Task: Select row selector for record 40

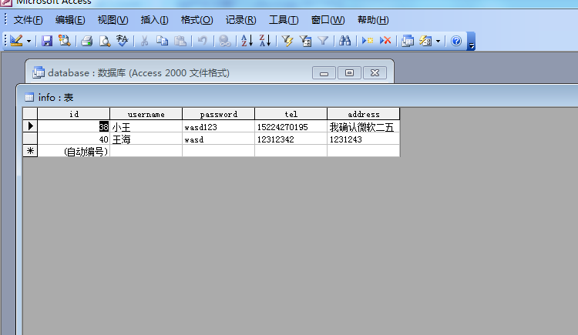Action: [x=30, y=139]
